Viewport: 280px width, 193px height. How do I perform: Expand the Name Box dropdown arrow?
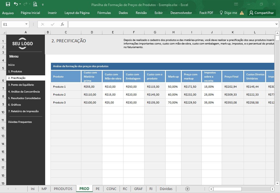click(x=27, y=24)
